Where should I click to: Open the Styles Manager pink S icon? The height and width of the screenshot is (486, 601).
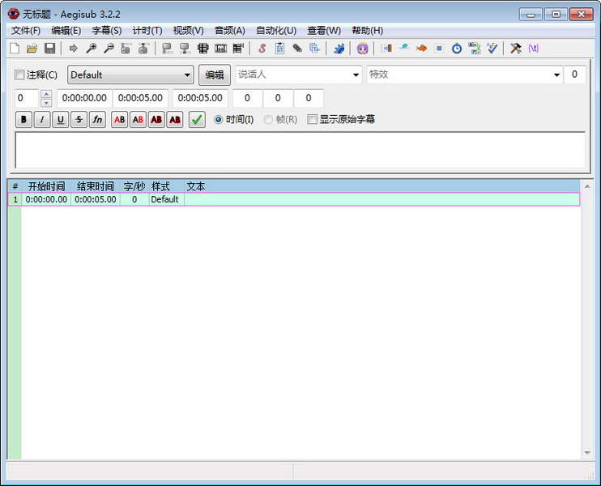click(262, 49)
